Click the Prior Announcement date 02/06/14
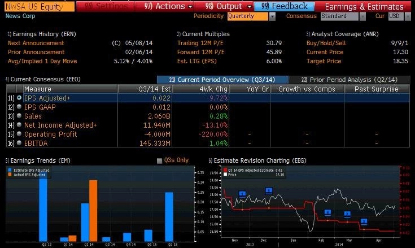This screenshot has width=415, height=248. [139, 52]
